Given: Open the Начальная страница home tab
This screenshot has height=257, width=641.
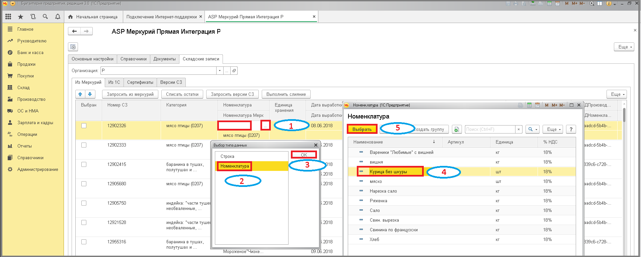Looking at the screenshot, I should (93, 17).
